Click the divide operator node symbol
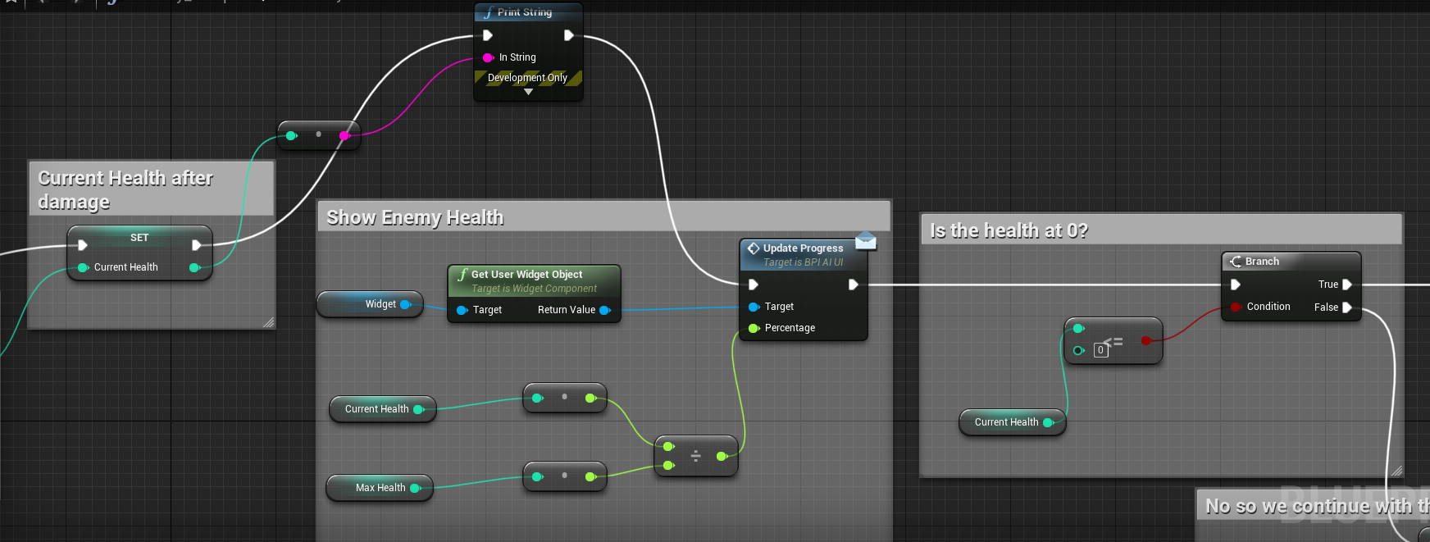1430x542 pixels. pos(695,456)
